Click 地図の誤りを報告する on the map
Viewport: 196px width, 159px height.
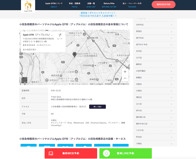tap(121, 84)
